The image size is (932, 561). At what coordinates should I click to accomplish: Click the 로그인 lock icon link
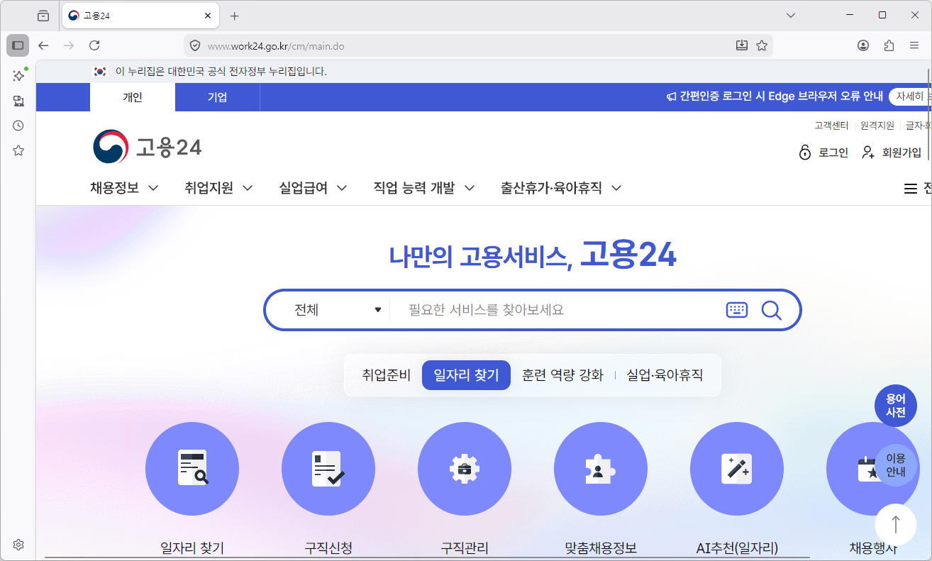coord(823,152)
